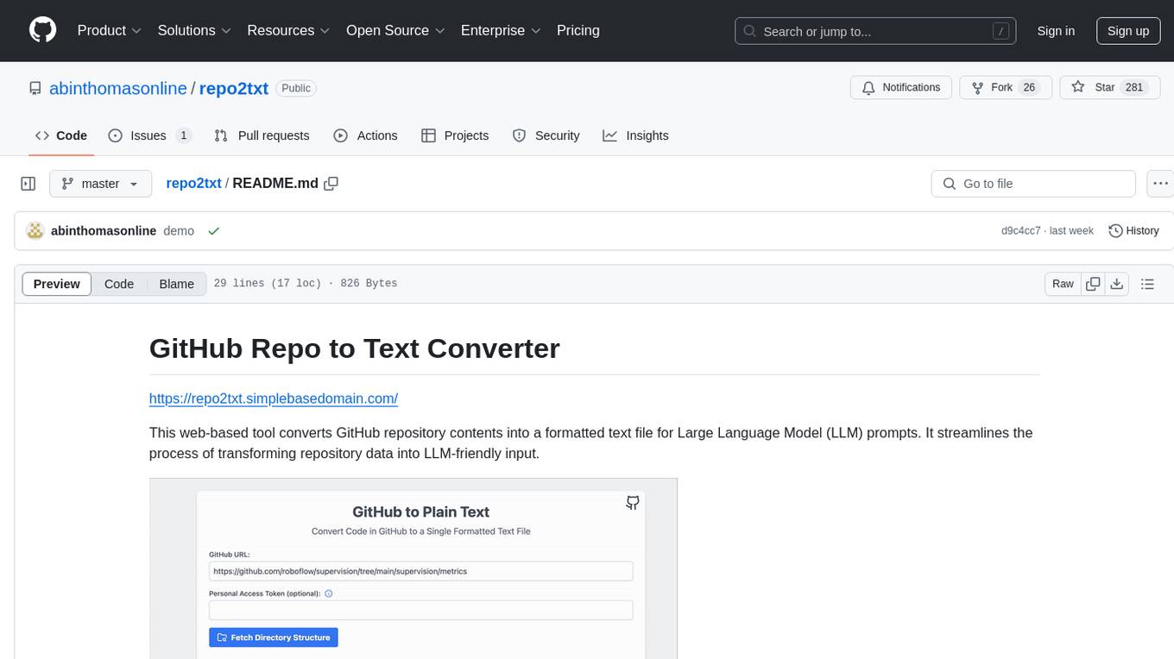Open the Insights tab

point(635,135)
